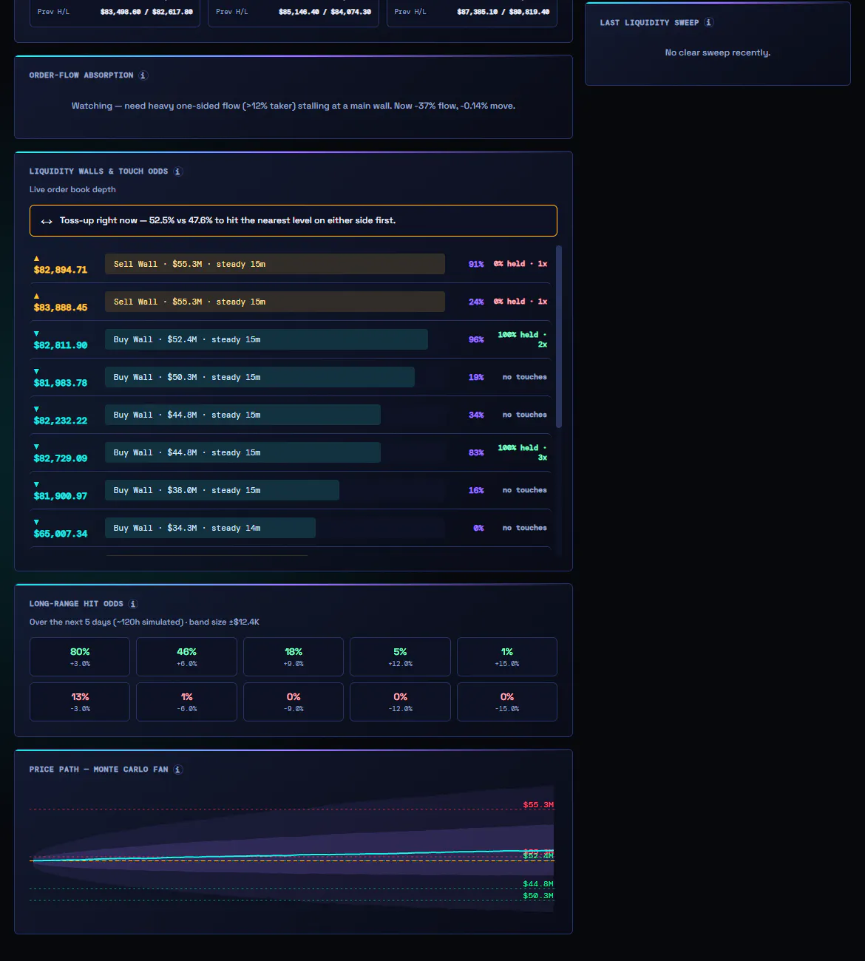Click the 0% -9.0% odds card

(x=294, y=702)
